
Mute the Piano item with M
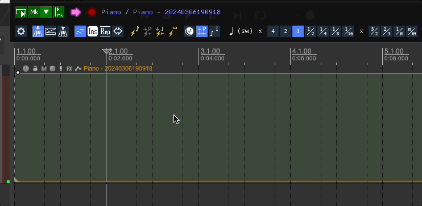tap(44, 69)
